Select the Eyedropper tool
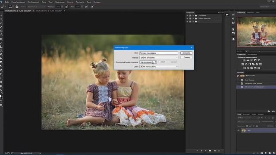This screenshot has height=155, width=276. [1, 34]
